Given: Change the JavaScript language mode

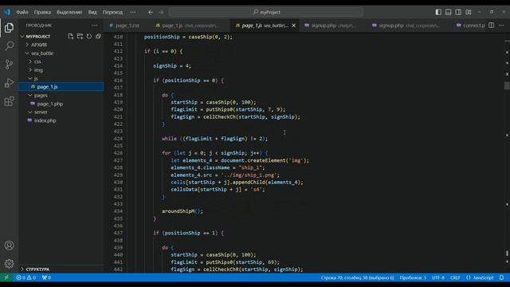Looking at the screenshot, I should 480,277.
